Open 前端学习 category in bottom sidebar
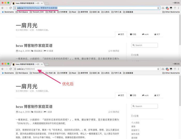Image resolution: width=181 pixels, height=139 pixels. click(135, 130)
